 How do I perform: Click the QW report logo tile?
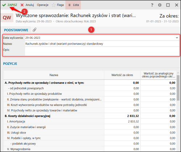pyautogui.click(x=7, y=18)
